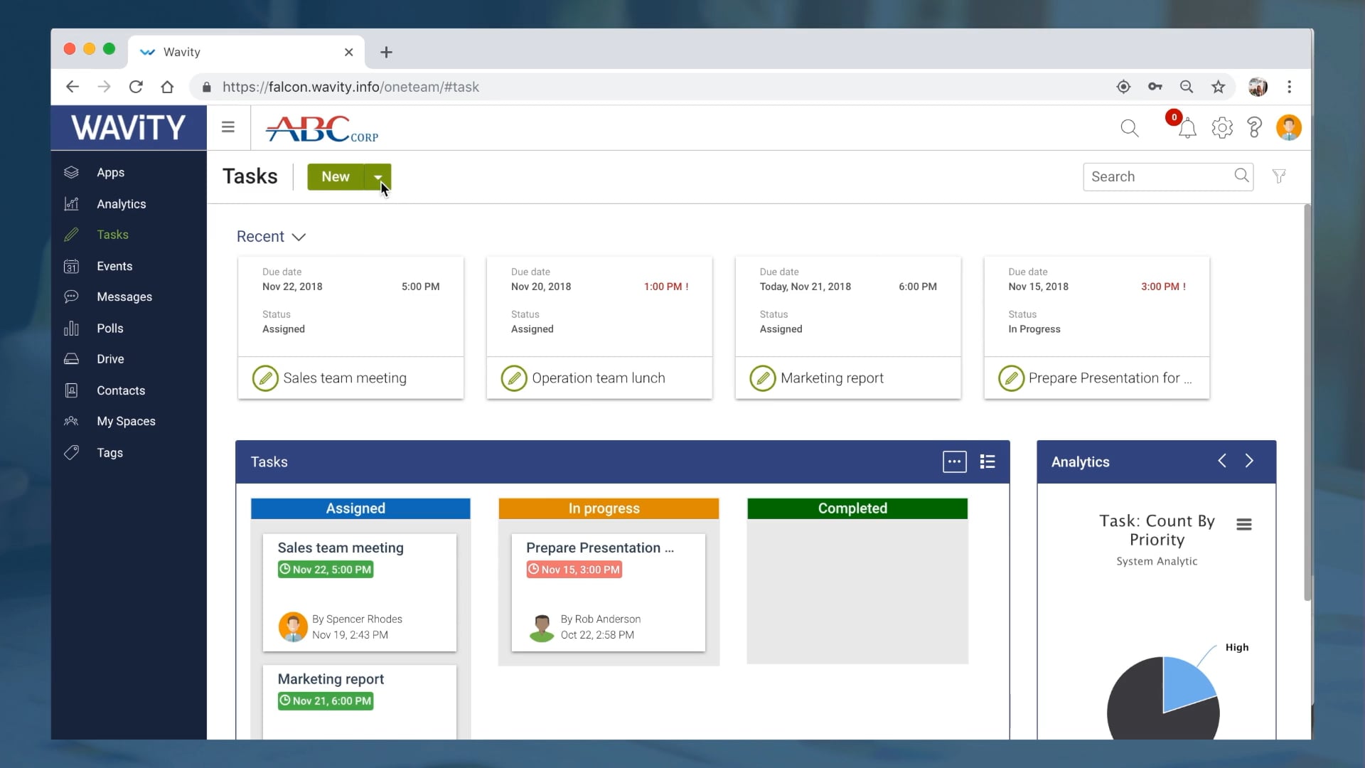The height and width of the screenshot is (768, 1365).
Task: Open the Marketing report card in Assigned column
Action: 360,702
